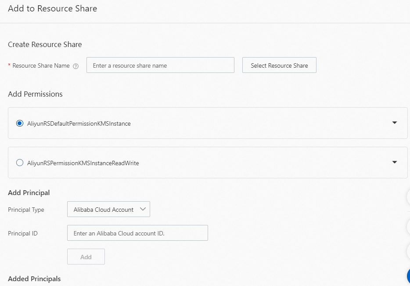Click the chevron icon in Principal Type box
410x286 pixels.
(143, 209)
